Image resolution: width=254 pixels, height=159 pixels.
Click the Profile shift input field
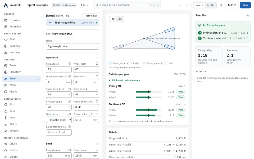click(86, 107)
